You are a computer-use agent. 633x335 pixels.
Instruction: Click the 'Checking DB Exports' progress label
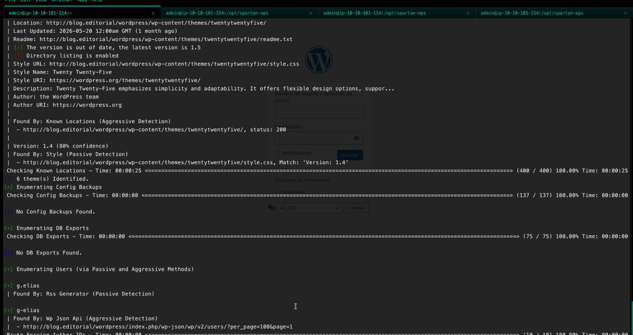[x=38, y=236]
